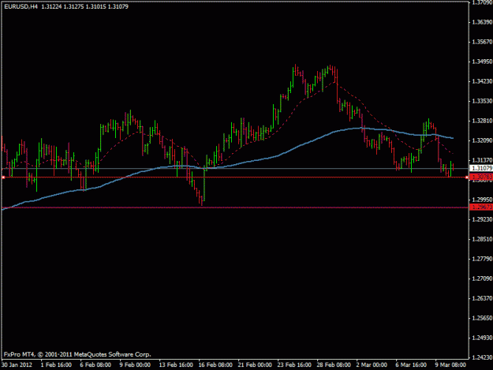Click the 23 Feb 16:00 time label

pos(294,365)
